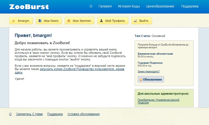Open Приобретение / Управление Школой Лицензии link
This screenshot has height=125, width=209.
(x=158, y=101)
